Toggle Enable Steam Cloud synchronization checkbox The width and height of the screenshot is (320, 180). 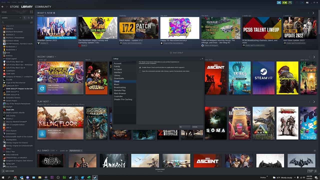(140, 67)
